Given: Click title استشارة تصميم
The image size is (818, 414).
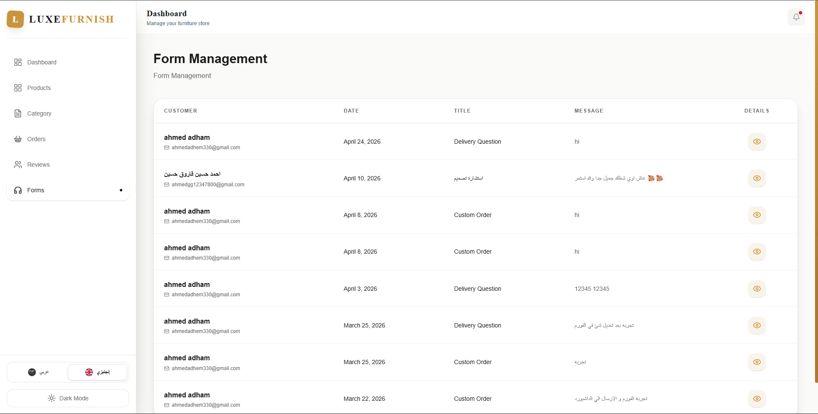Looking at the screenshot, I should 468,178.
